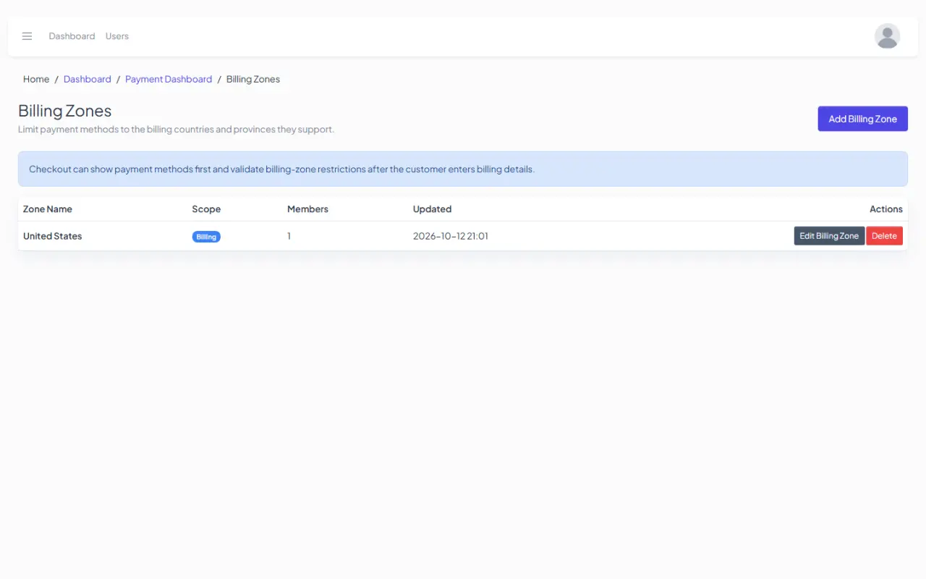Click the 'Limit payment methods' subtitle text
This screenshot has height=579, width=926.
pos(176,130)
